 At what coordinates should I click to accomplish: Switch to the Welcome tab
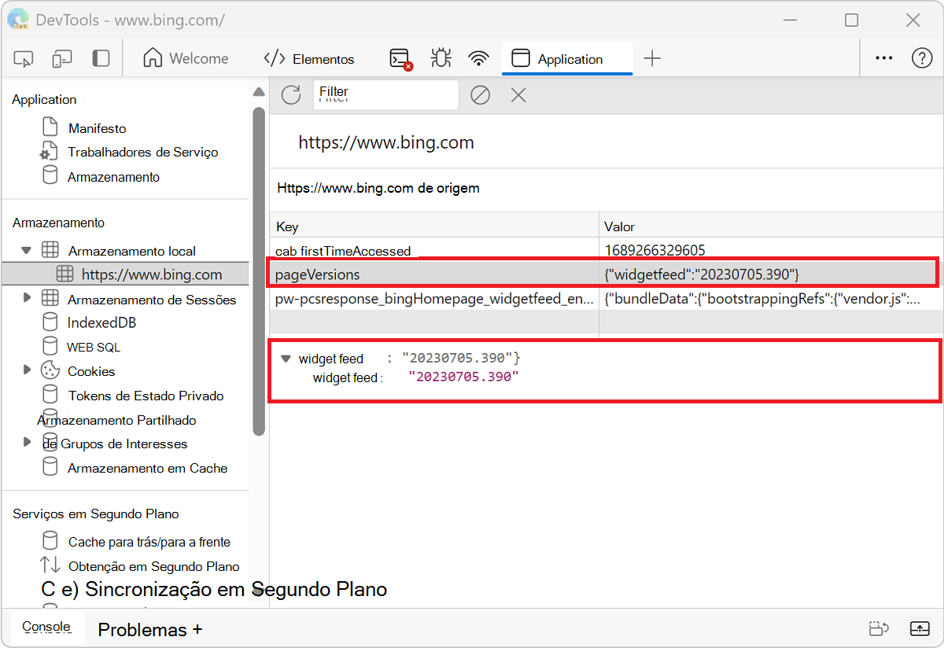(186, 58)
